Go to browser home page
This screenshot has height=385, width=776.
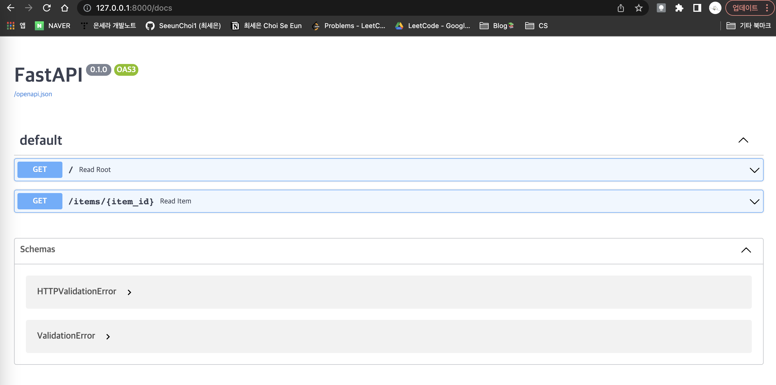click(x=64, y=8)
